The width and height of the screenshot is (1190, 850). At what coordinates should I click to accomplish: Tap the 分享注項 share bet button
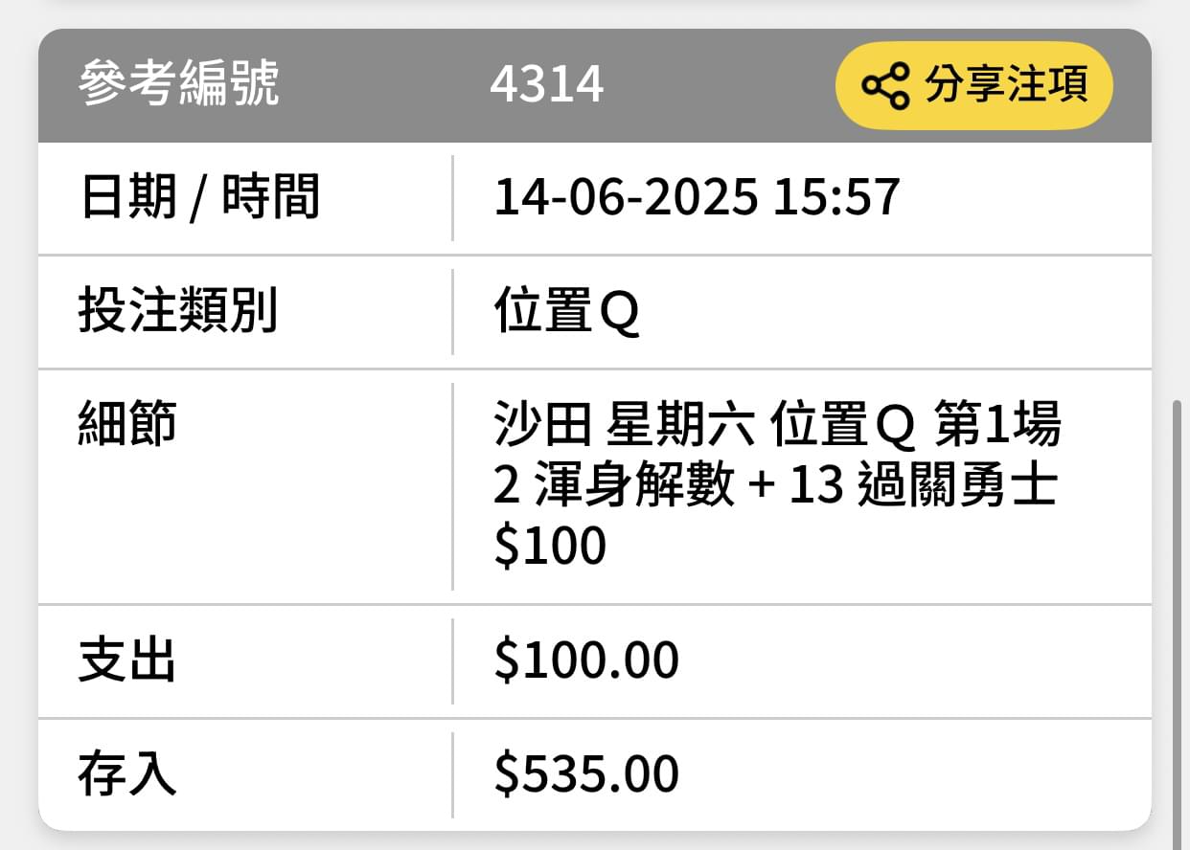coord(974,85)
